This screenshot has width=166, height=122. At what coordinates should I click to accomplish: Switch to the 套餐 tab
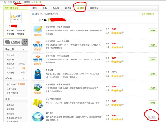45,8
